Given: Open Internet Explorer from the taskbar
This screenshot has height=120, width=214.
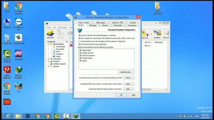Looking at the screenshot, I should click(x=8, y=116).
